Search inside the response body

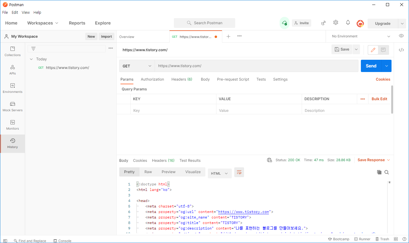[x=387, y=172]
